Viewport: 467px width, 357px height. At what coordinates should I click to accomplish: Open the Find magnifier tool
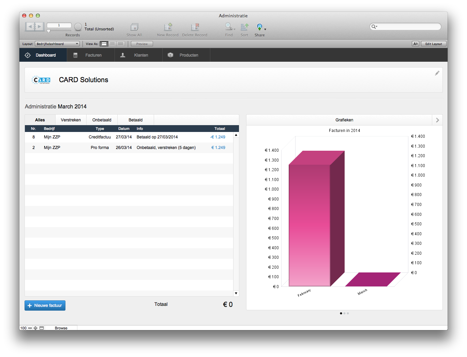tap(229, 27)
